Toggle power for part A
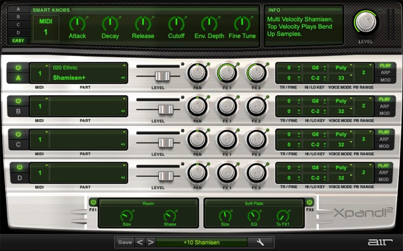The width and height of the screenshot is (403, 251). (x=18, y=68)
